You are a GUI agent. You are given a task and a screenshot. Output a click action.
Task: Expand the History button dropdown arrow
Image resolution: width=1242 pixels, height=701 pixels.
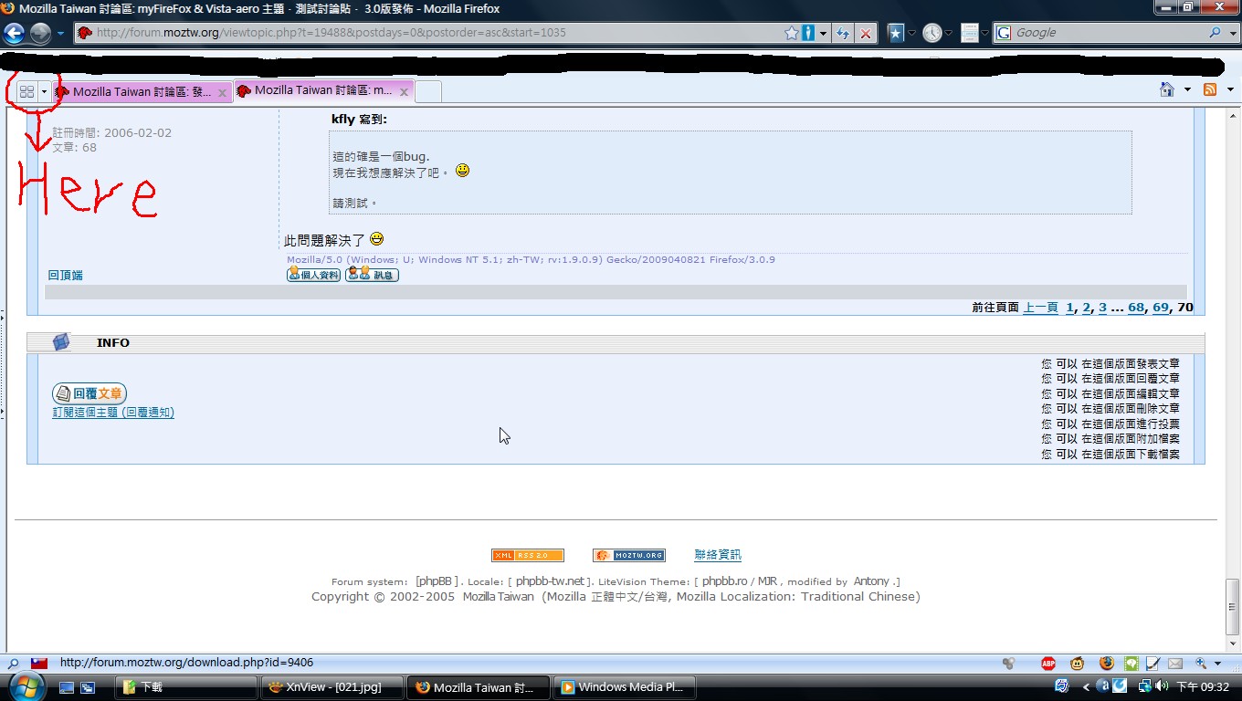(x=948, y=33)
